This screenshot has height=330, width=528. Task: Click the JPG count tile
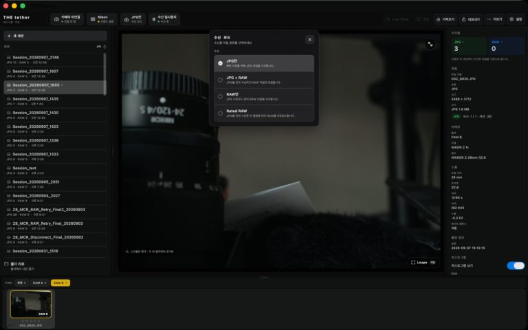pyautogui.click(x=469, y=46)
